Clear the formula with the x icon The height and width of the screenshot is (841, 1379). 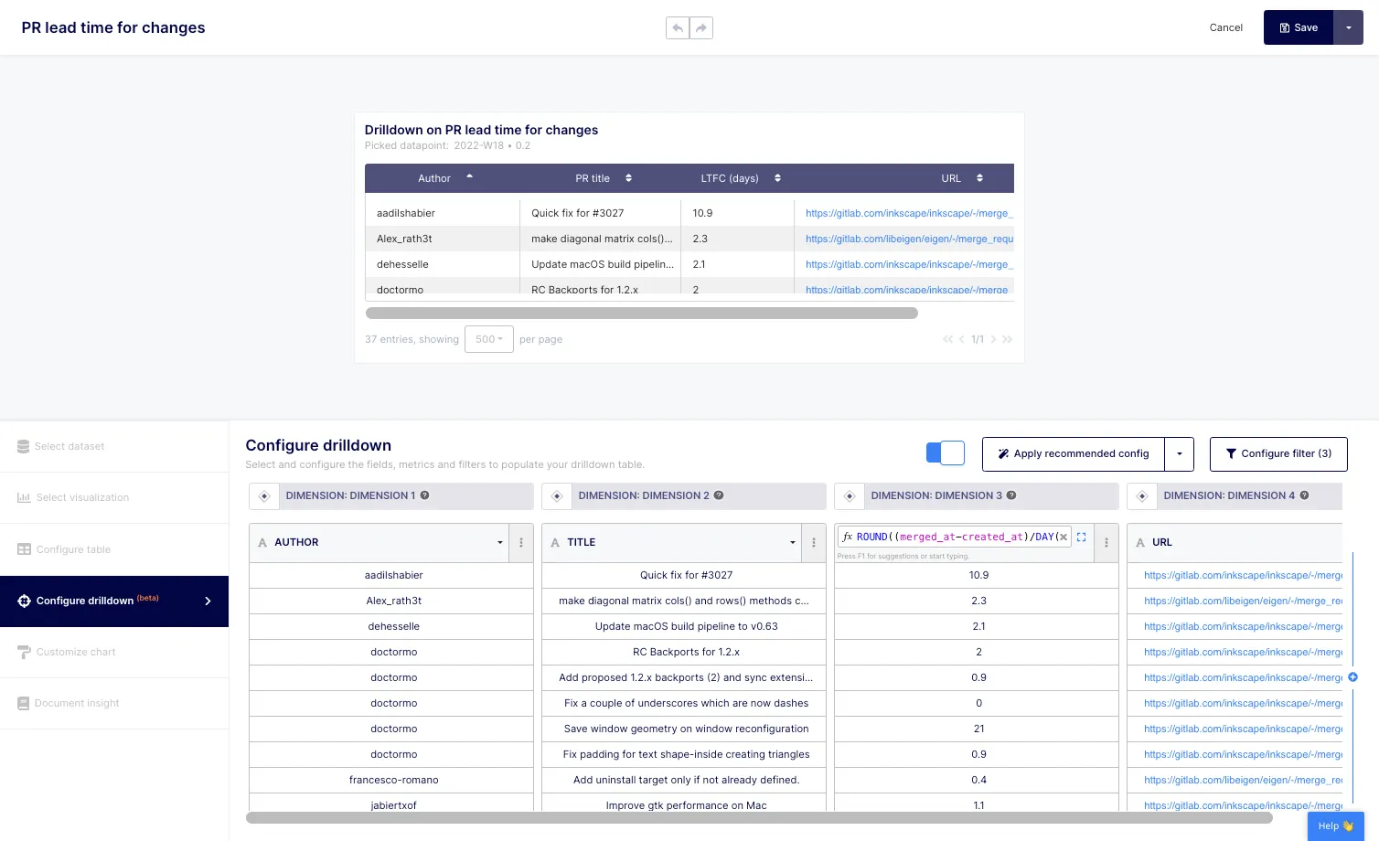1064,537
